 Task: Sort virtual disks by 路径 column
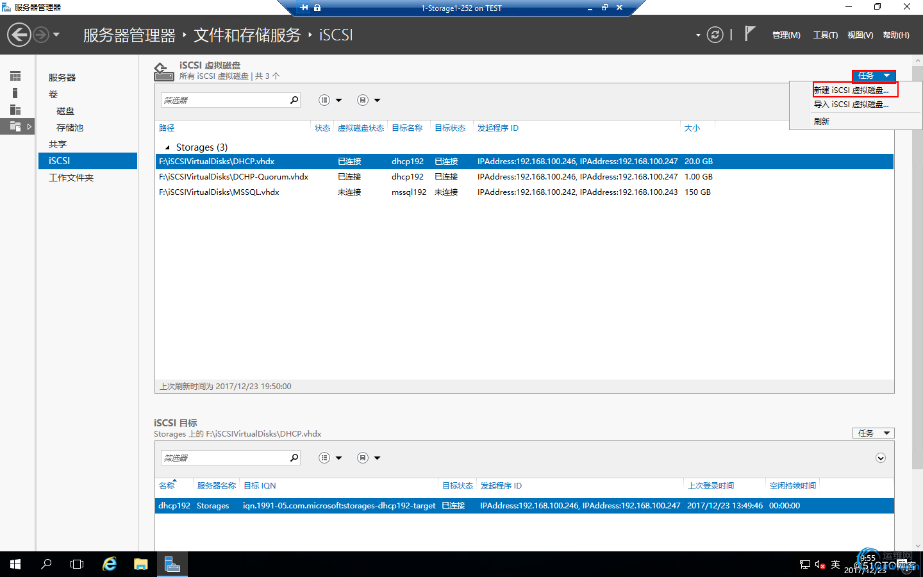pyautogui.click(x=167, y=128)
